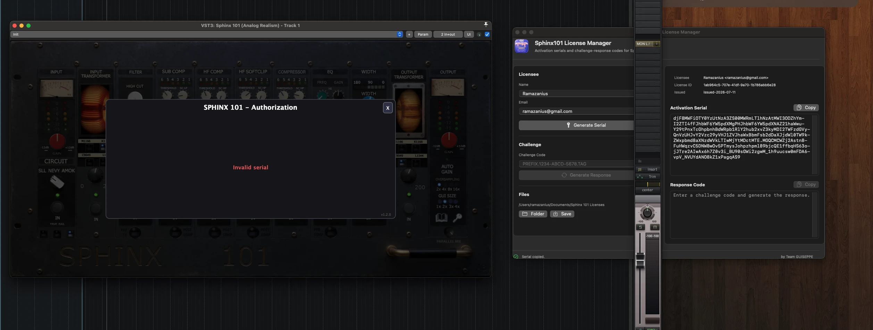Open the MON L / routing selector

click(x=644, y=44)
